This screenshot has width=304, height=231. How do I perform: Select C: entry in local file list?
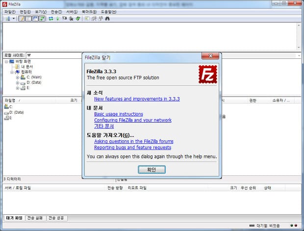click(x=8, y=106)
